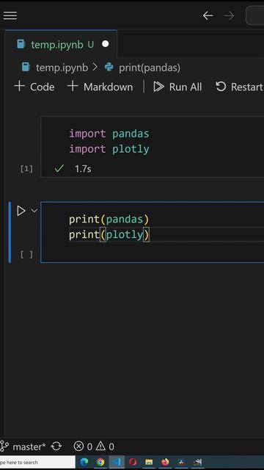This screenshot has width=264, height=470.
Task: Run All notebook cells
Action: tap(177, 87)
